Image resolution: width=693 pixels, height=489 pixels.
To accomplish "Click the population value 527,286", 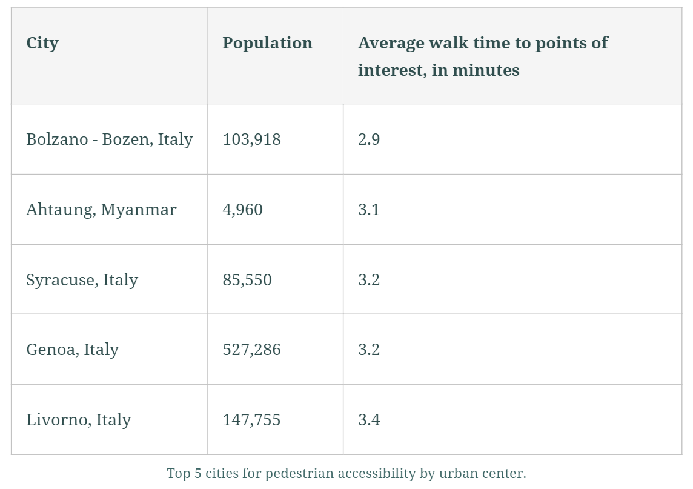I will [251, 350].
